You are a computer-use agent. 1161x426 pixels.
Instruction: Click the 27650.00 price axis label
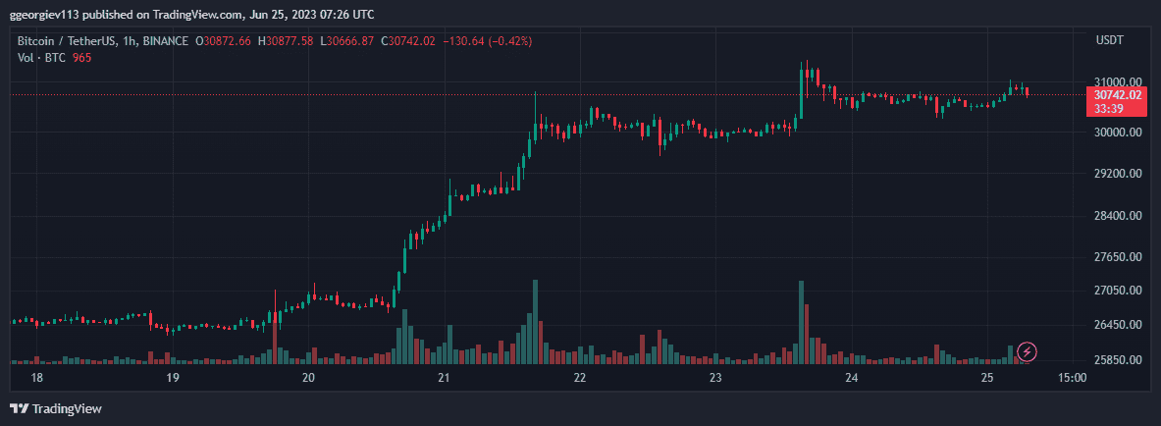pyautogui.click(x=1116, y=256)
